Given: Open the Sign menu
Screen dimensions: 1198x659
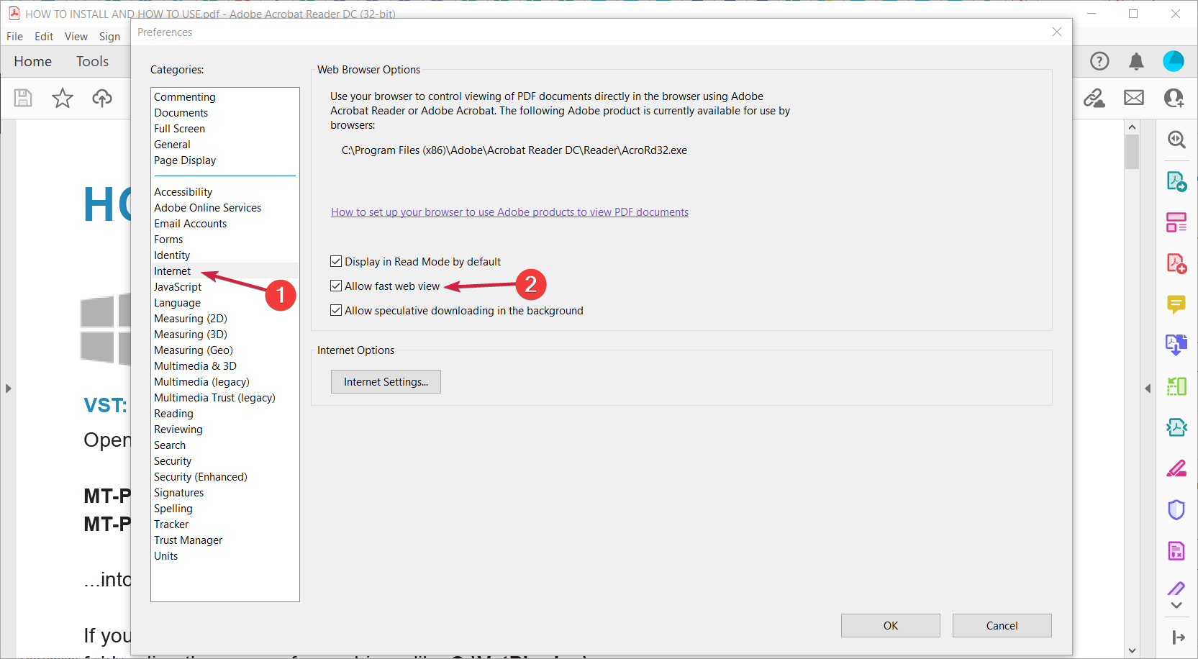Looking at the screenshot, I should tap(109, 37).
